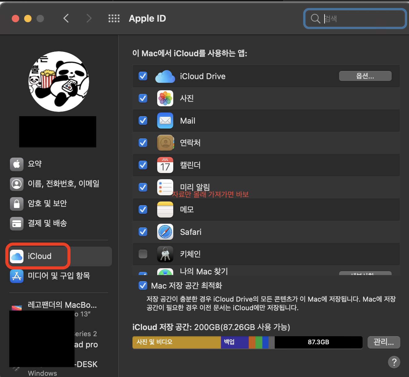Screen dimensions: 409x377
Task: Enable the 키체인 checkbox
Action: [x=143, y=254]
